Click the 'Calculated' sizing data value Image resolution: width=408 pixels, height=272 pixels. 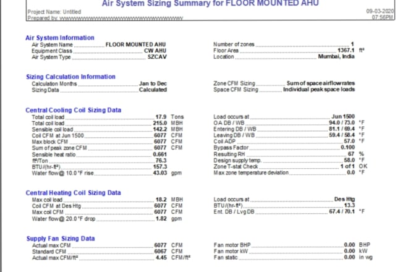click(x=153, y=90)
